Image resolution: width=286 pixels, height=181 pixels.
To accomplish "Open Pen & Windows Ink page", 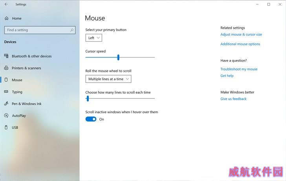I will (x=27, y=104).
